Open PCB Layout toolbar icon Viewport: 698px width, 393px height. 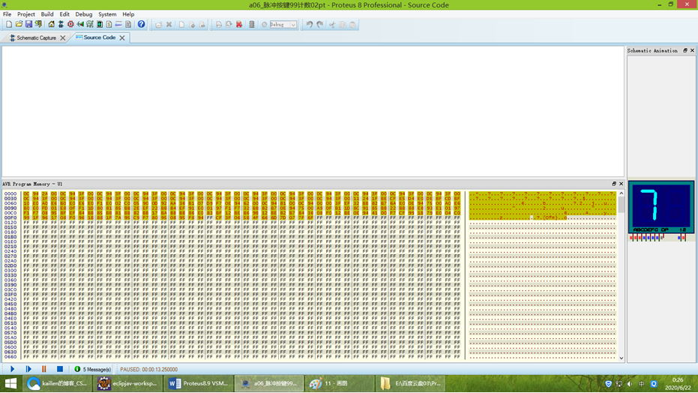70,25
